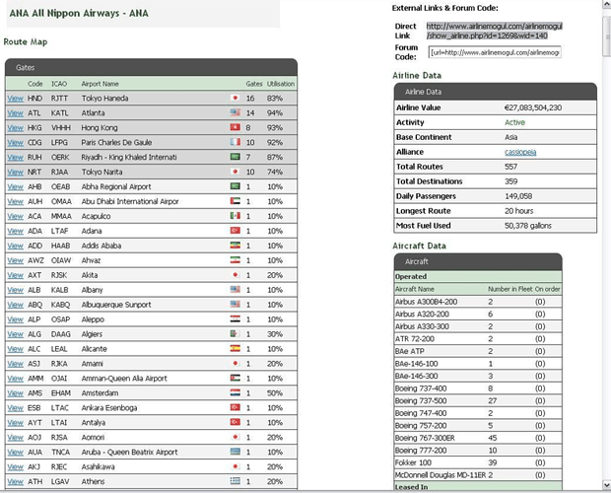Image resolution: width=611 pixels, height=493 pixels.
Task: Click the Ethiopia flag beside Addis Ababa
Action: (235, 246)
